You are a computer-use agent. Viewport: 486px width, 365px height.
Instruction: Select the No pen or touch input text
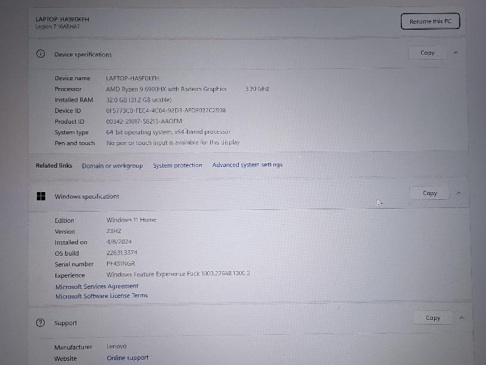[173, 143]
